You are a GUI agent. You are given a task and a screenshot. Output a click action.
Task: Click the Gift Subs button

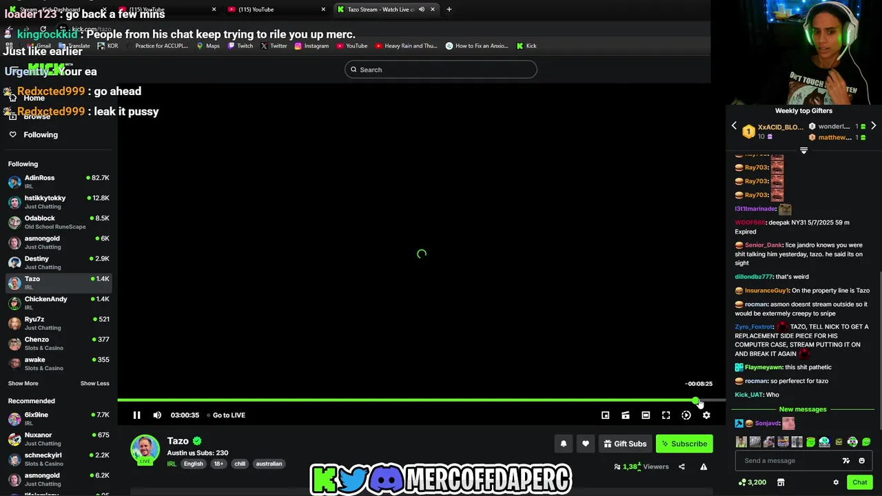(625, 444)
